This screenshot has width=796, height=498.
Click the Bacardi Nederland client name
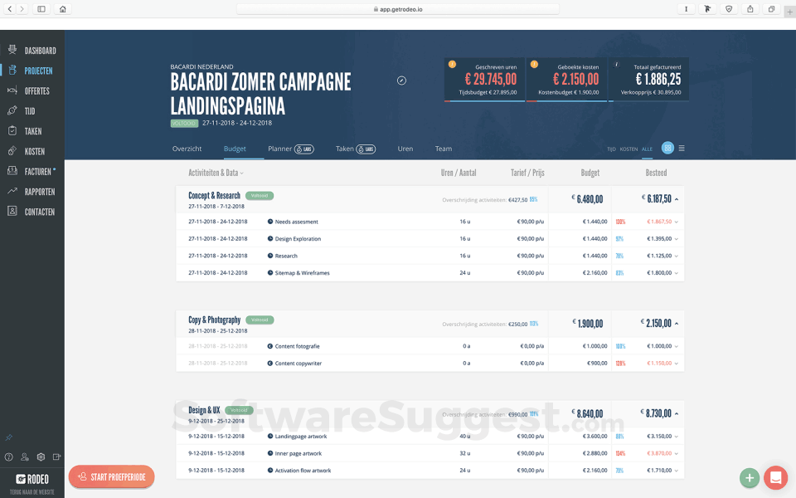coord(201,66)
